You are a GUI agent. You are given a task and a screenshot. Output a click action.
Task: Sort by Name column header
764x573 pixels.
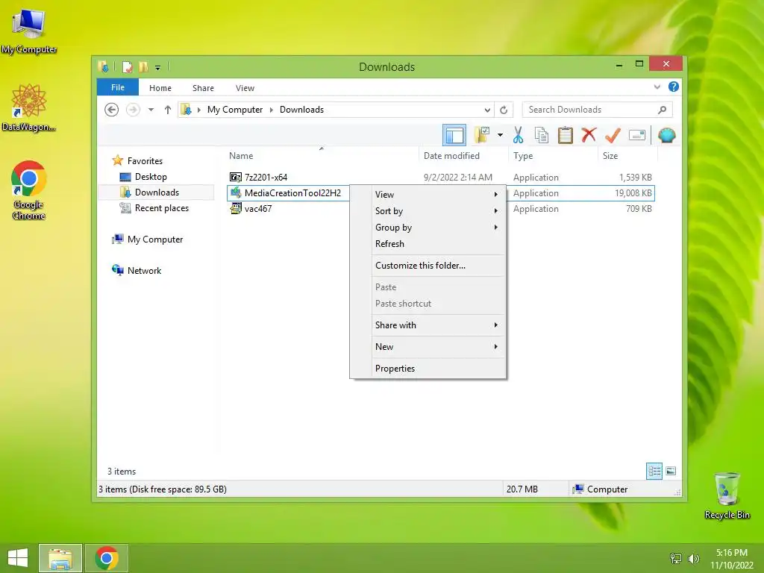click(322, 155)
